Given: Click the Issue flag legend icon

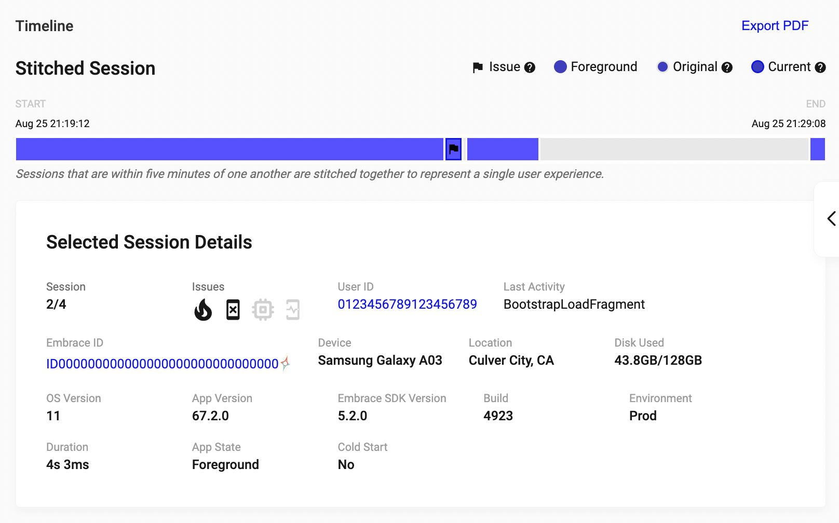Looking at the screenshot, I should click(478, 67).
